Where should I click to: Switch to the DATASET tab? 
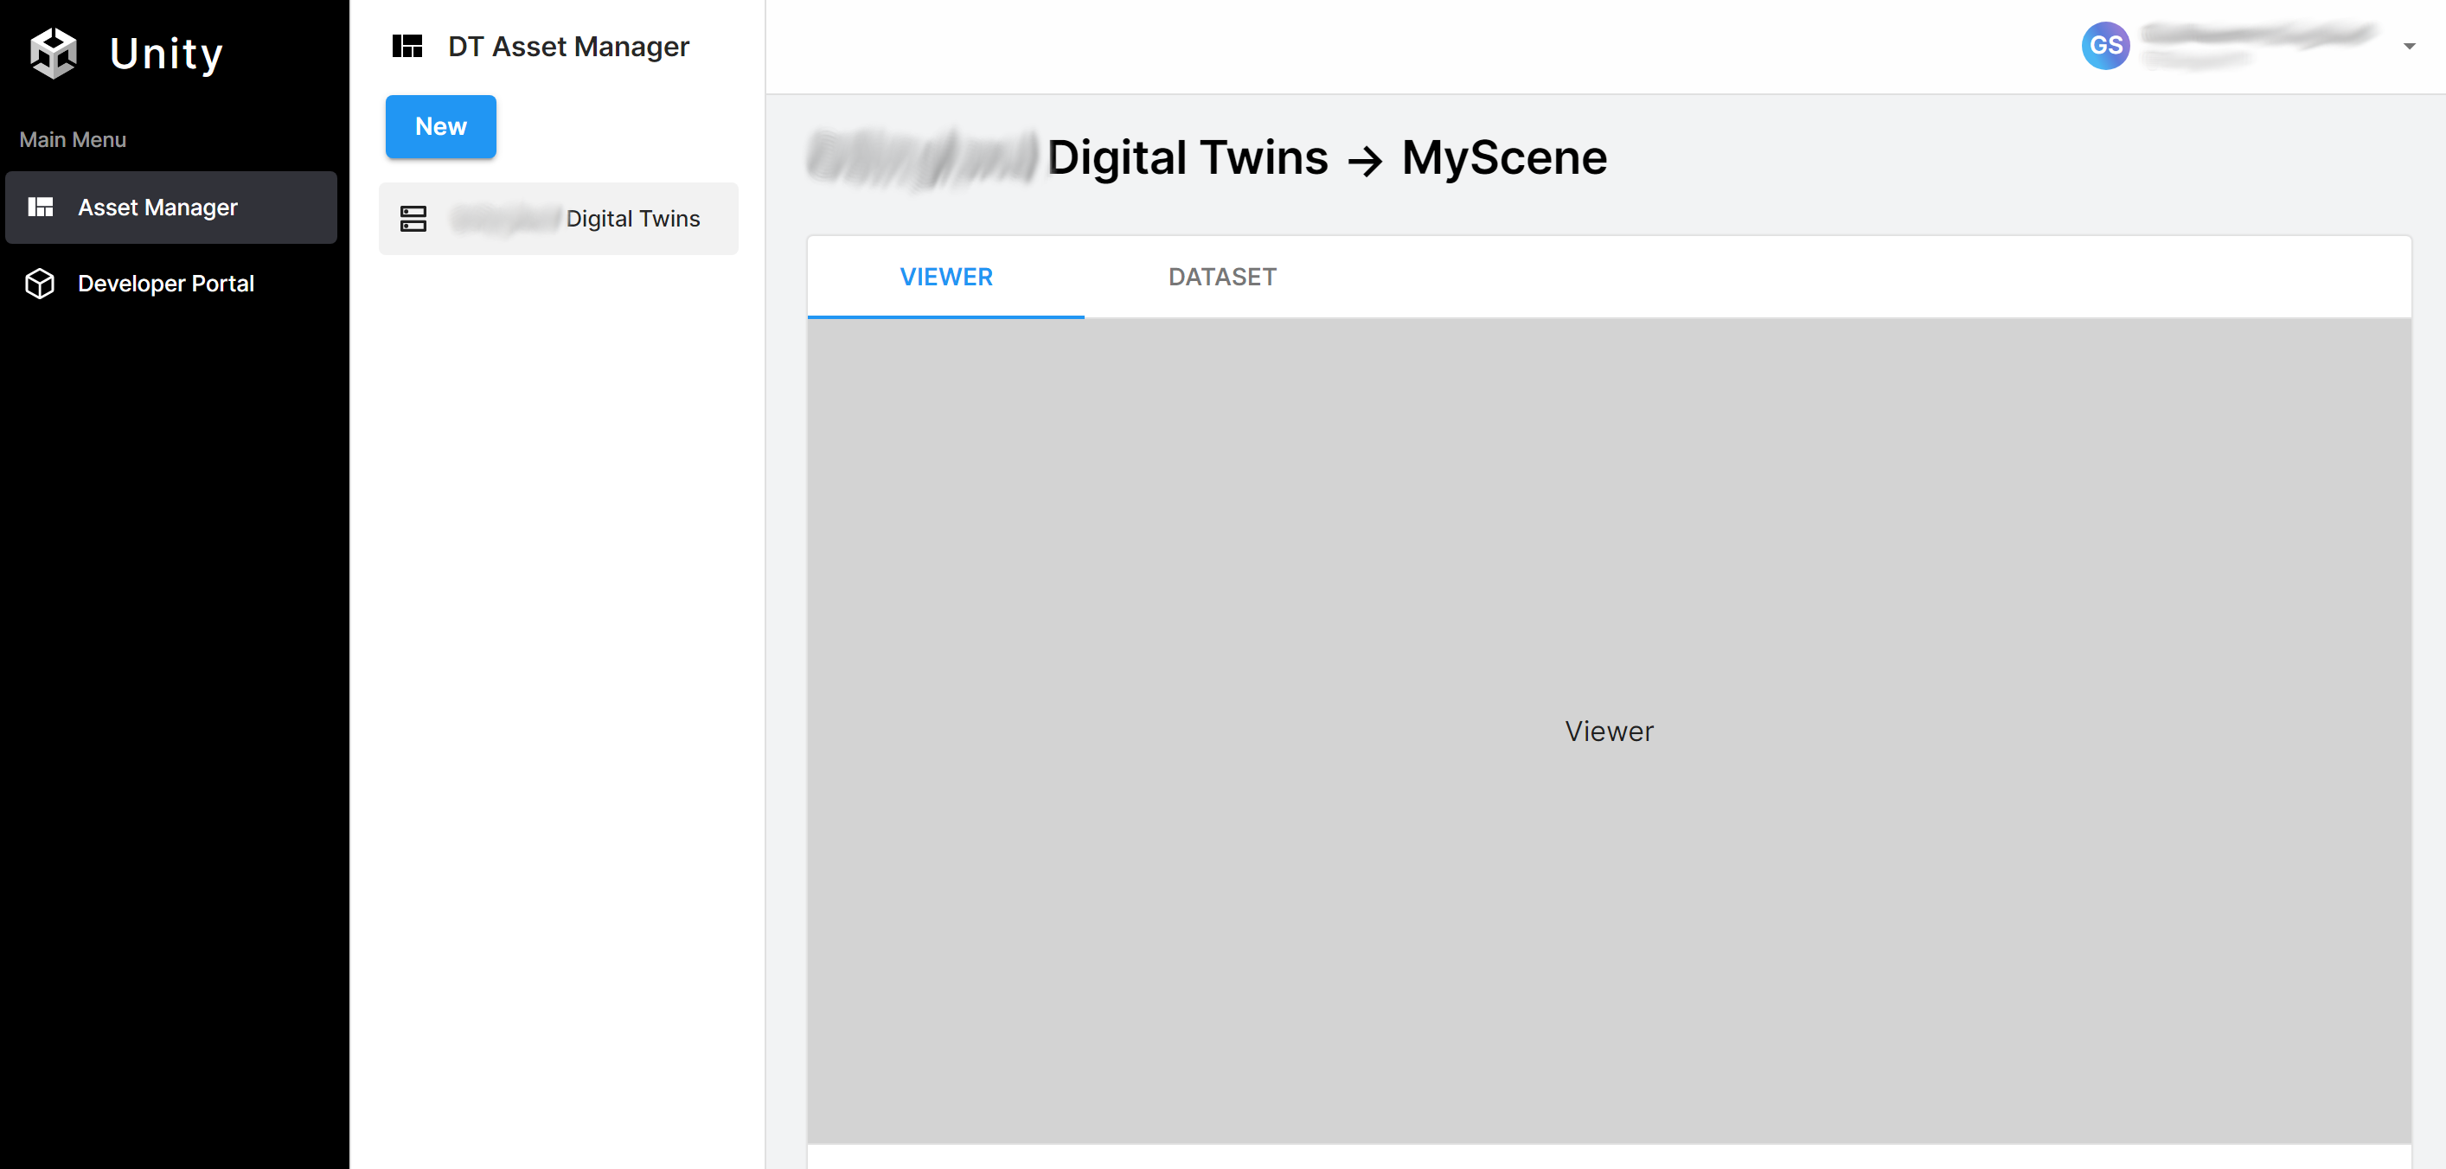pyautogui.click(x=1222, y=276)
